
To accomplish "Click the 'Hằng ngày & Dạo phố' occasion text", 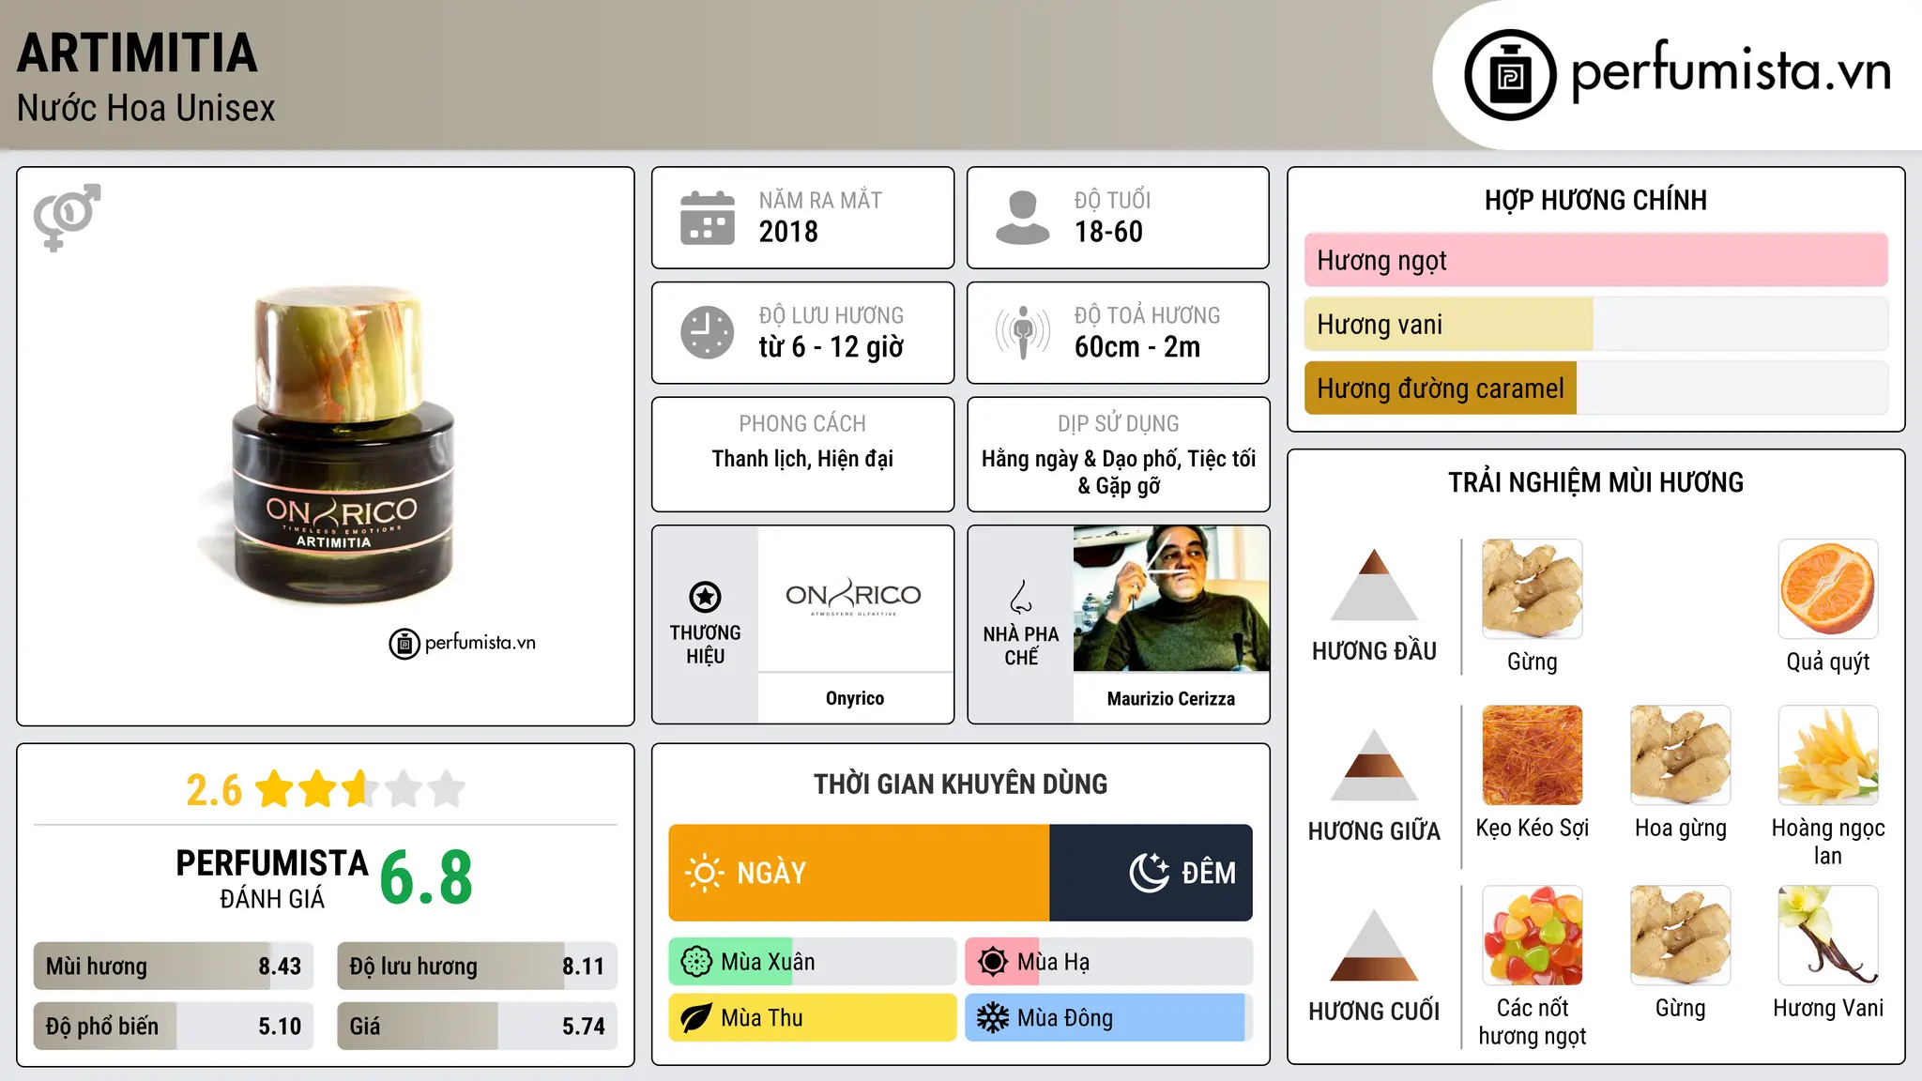I will pyautogui.click(x=1080, y=459).
